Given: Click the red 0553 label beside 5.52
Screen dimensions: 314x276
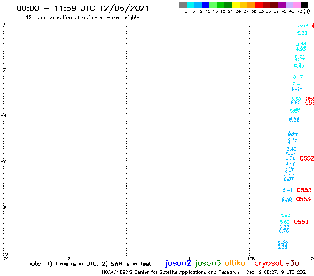Looking at the screenshot, I should coord(301,222).
